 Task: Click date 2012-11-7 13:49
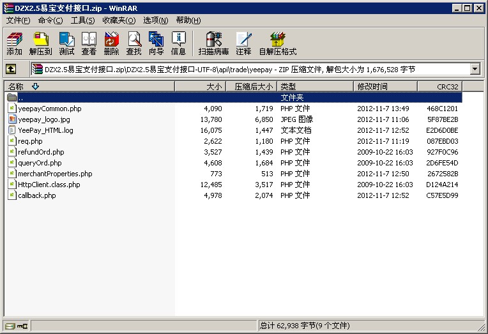click(383, 109)
